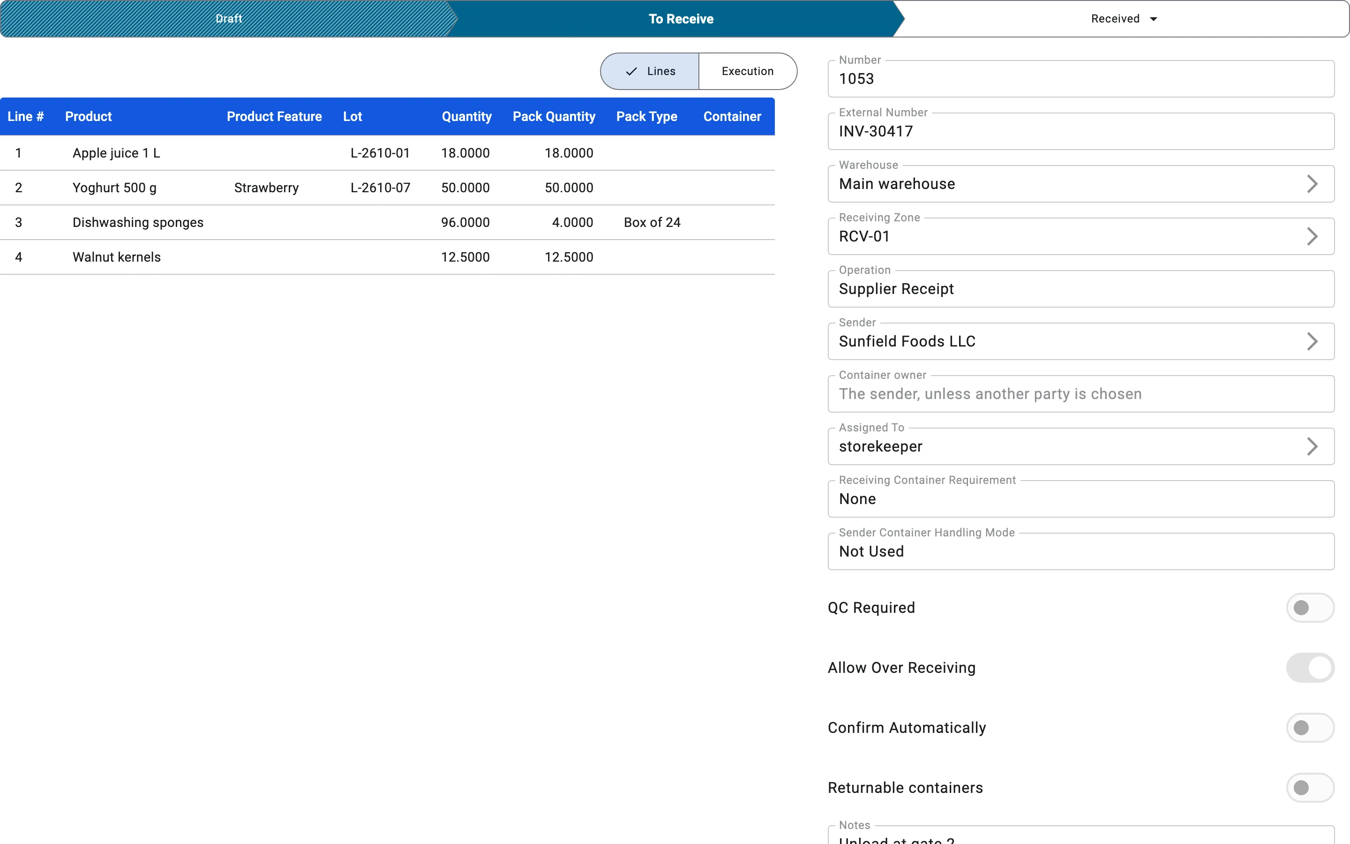Click the 4.0000 pack quantity cell
Screen dimensions: 1350x844
pos(572,222)
